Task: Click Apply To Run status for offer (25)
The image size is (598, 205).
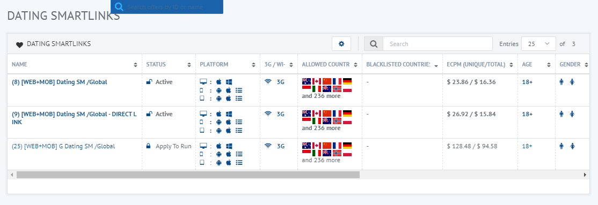Action: click(x=173, y=146)
